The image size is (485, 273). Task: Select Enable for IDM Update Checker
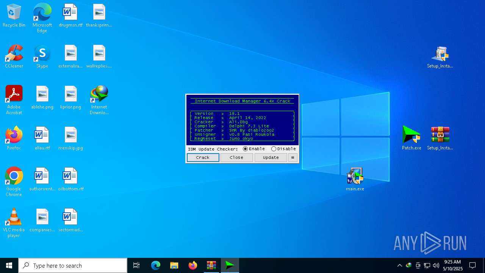tap(254, 149)
